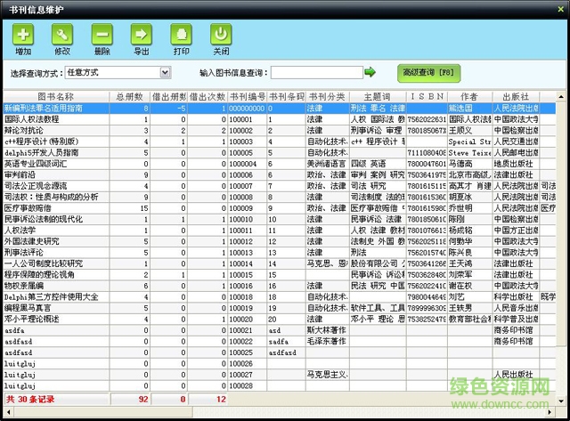Click the 导出 (Export) arrow icon
The width and height of the screenshot is (570, 421).
[141, 36]
